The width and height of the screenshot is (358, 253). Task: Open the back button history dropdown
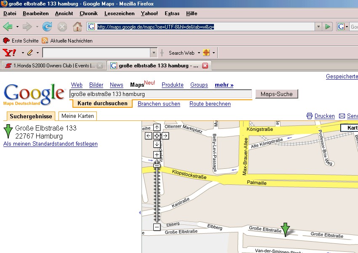pyautogui.click(x=17, y=27)
